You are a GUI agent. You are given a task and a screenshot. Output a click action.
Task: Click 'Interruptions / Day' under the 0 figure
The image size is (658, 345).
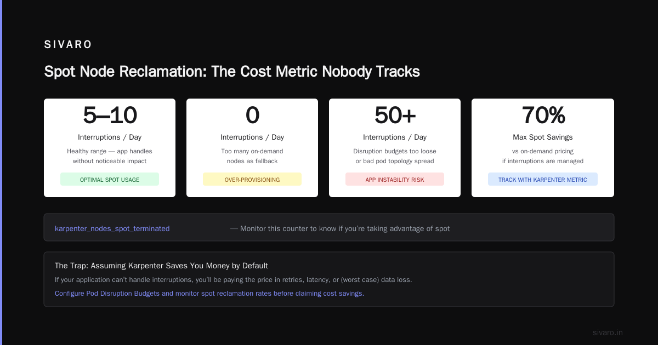tap(252, 137)
